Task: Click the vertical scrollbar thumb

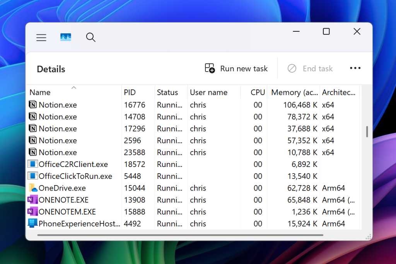Action: point(367,131)
